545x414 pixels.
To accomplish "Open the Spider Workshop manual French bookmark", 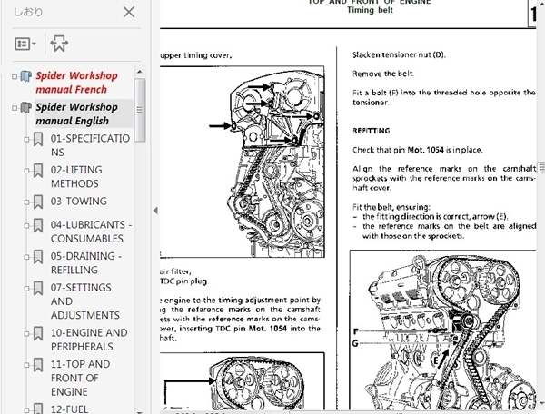I will 77,83.
